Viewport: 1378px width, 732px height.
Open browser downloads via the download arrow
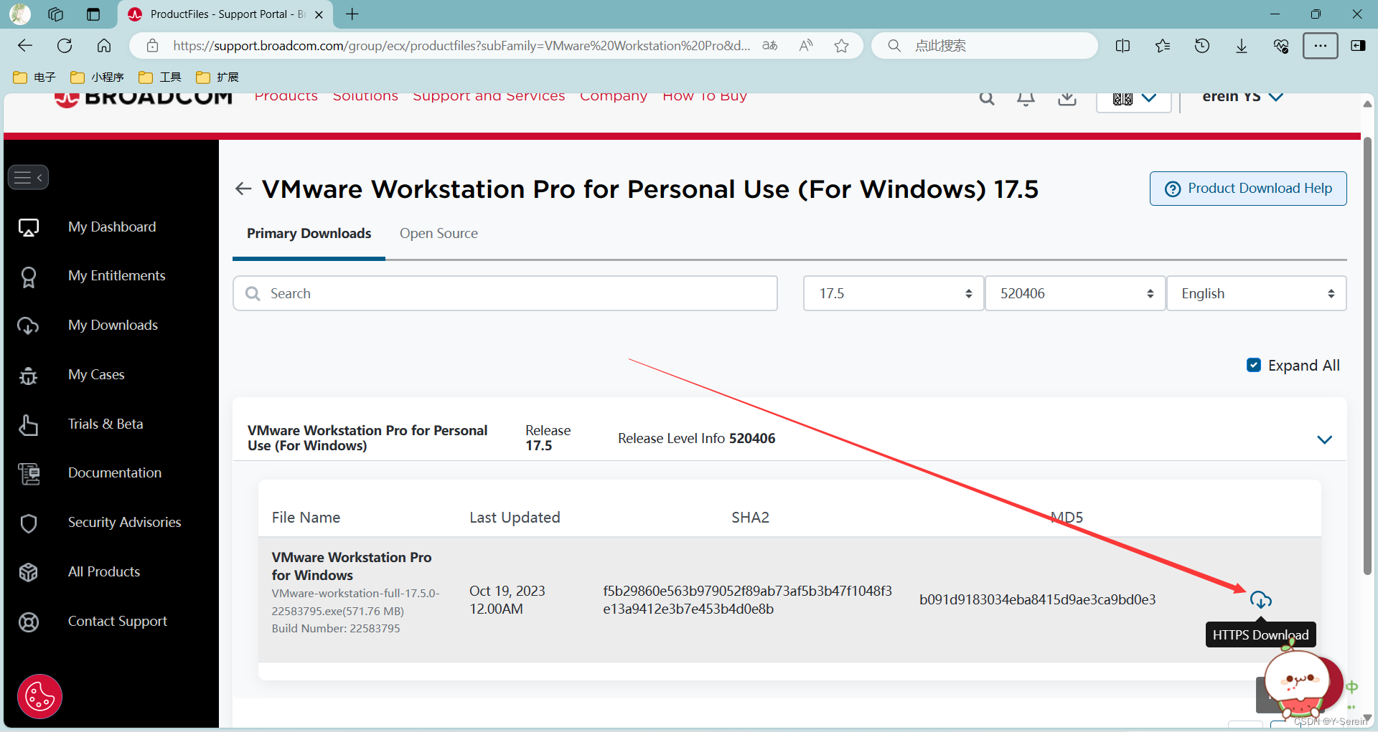click(x=1241, y=45)
